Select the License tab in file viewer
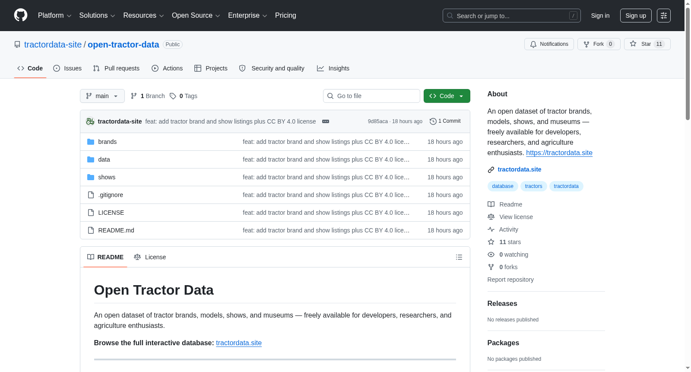The image size is (691, 372). tap(150, 257)
